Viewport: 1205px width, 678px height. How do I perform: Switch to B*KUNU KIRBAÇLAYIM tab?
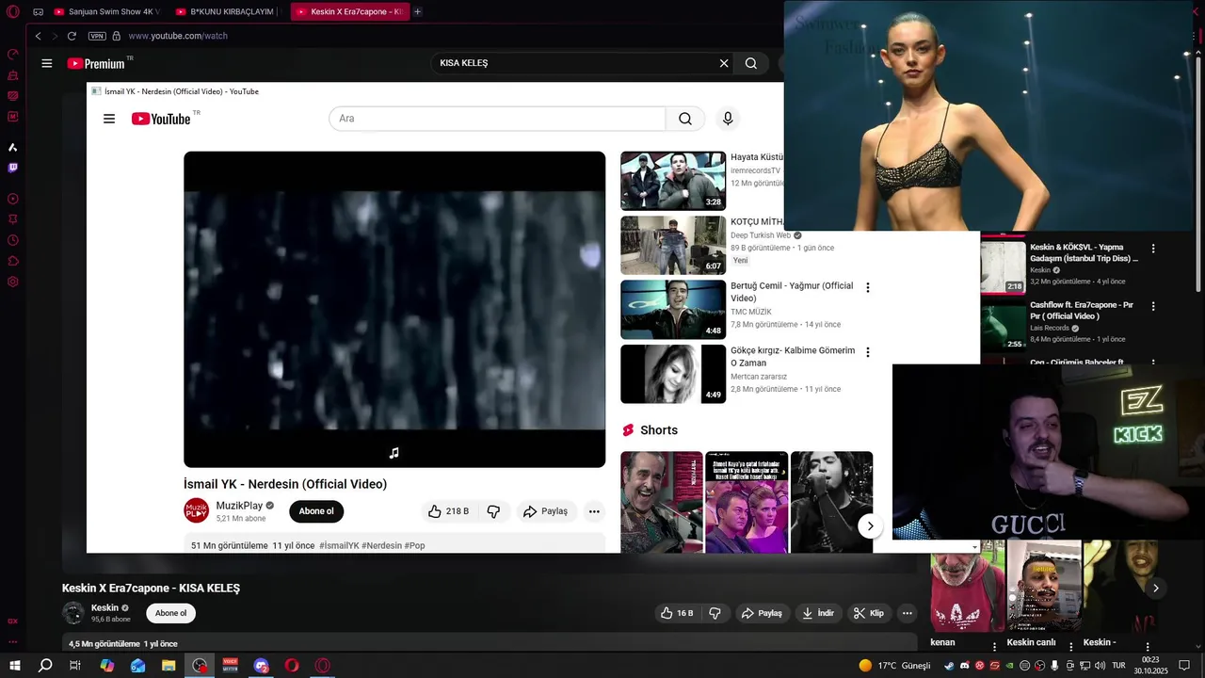225,12
